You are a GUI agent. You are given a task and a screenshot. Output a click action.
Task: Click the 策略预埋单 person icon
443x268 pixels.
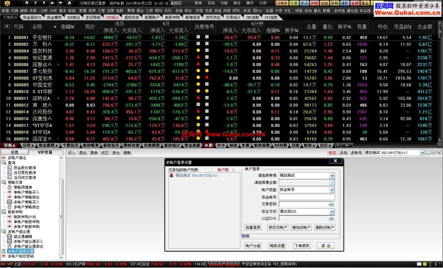coord(10,187)
